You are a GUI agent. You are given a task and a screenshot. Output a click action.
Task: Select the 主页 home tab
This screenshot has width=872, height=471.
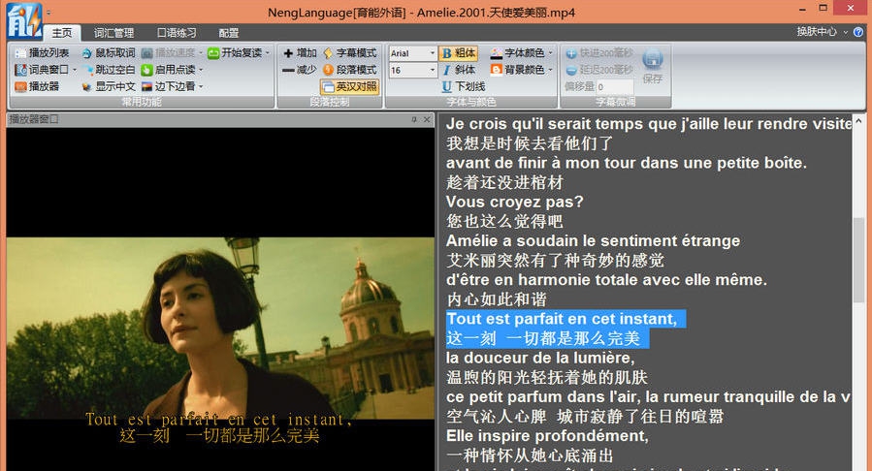coord(62,33)
